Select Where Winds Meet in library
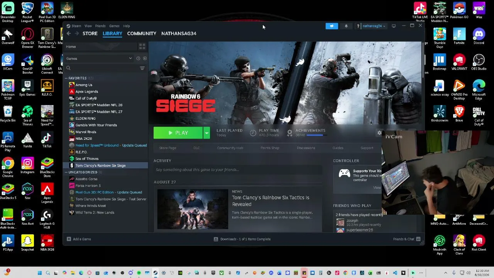 [x=91, y=206]
